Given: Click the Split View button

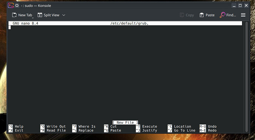Looking at the screenshot, I should (48, 15).
